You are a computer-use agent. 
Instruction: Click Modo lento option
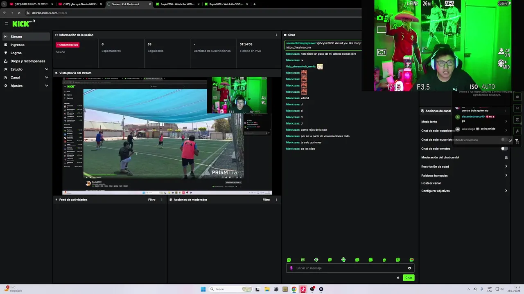pyautogui.click(x=429, y=122)
